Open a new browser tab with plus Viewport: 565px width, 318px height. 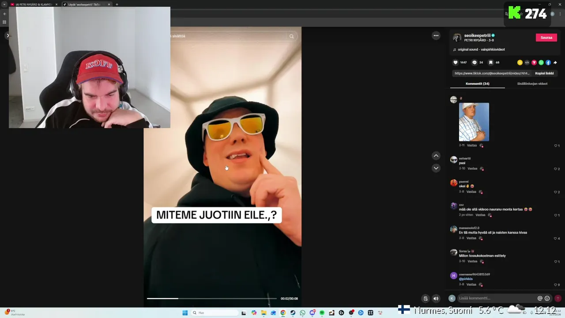[117, 4]
